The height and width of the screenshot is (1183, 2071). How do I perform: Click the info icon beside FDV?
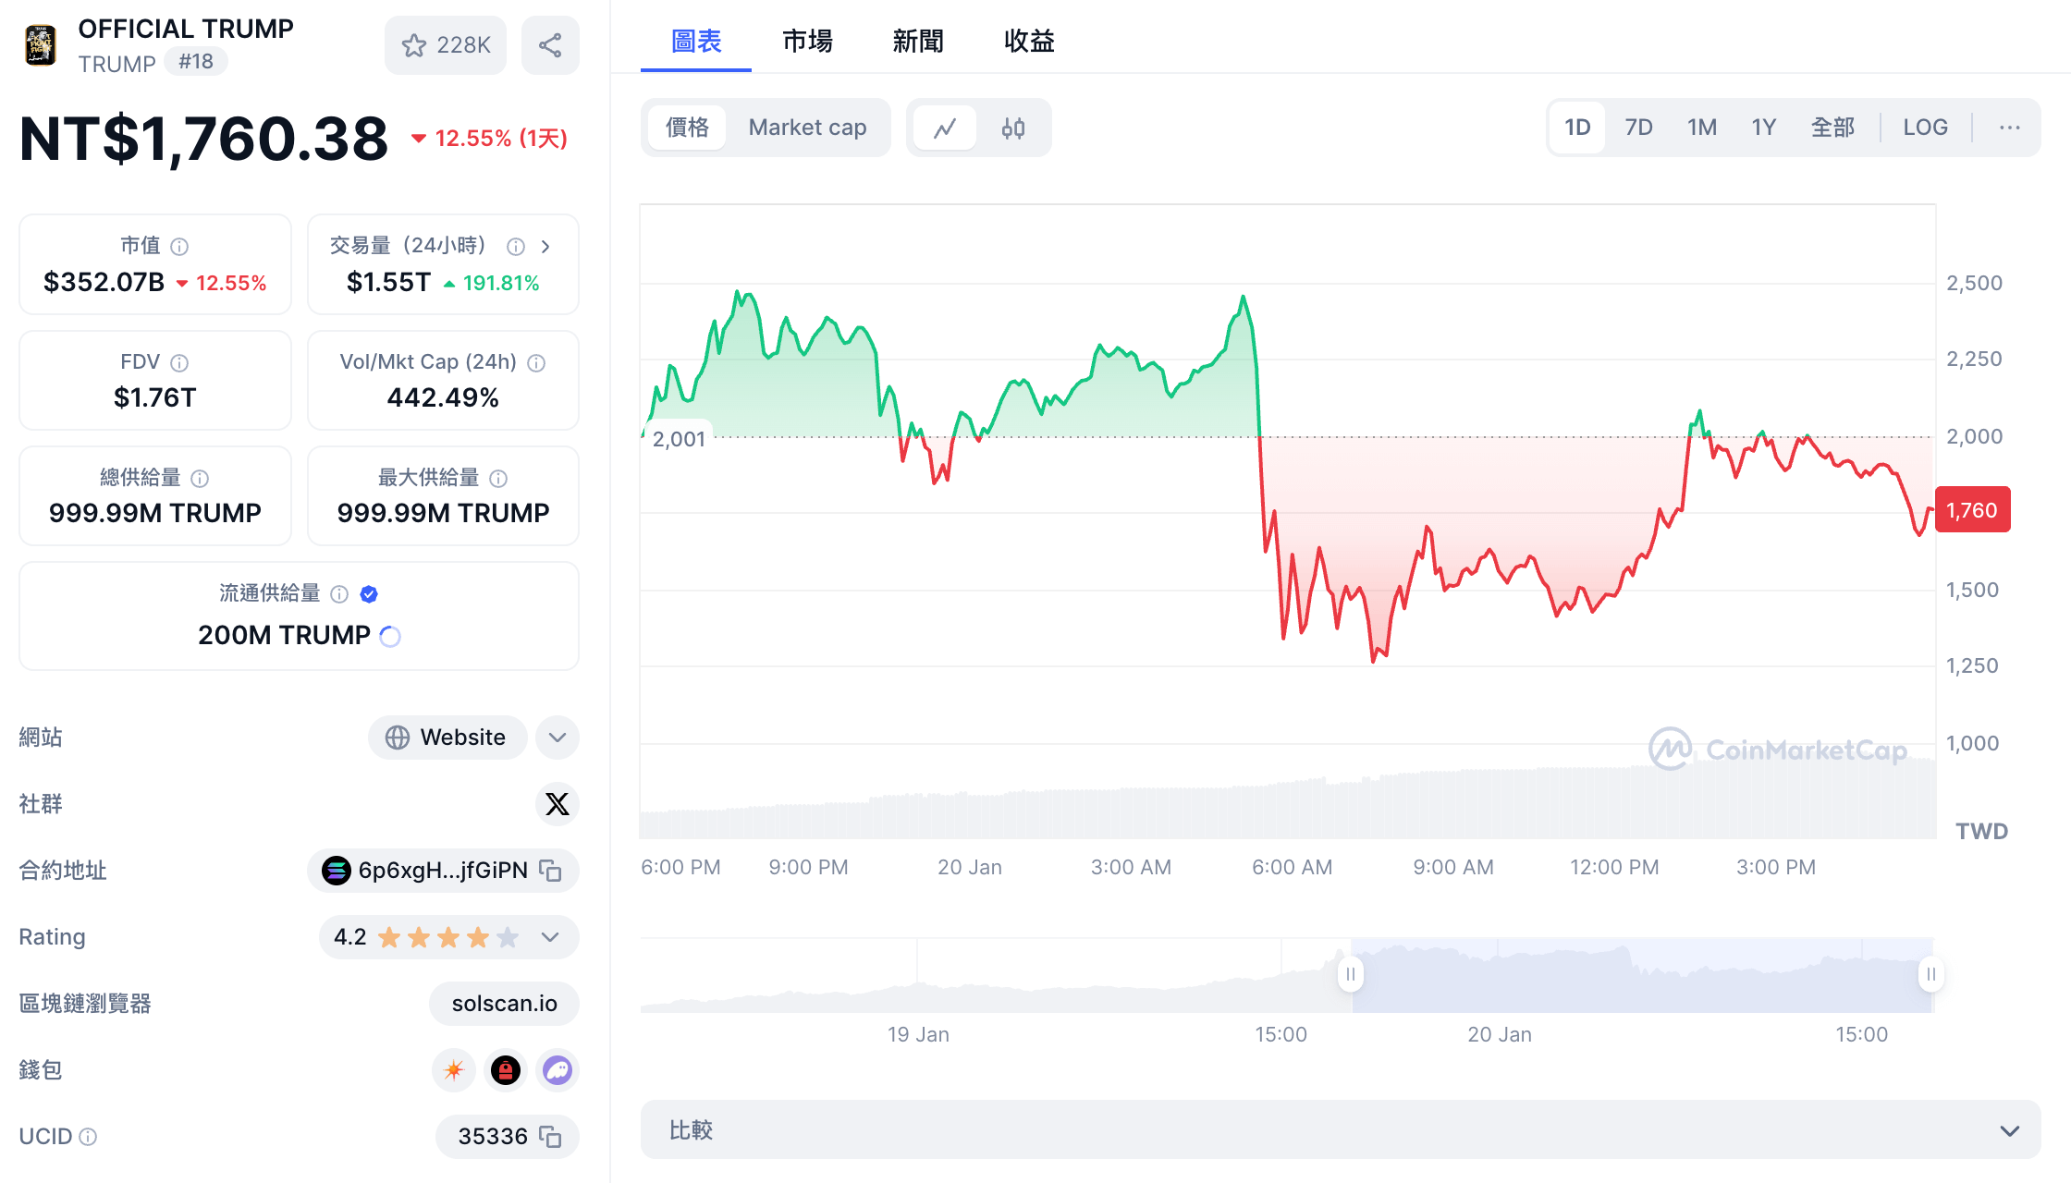pyautogui.click(x=179, y=363)
